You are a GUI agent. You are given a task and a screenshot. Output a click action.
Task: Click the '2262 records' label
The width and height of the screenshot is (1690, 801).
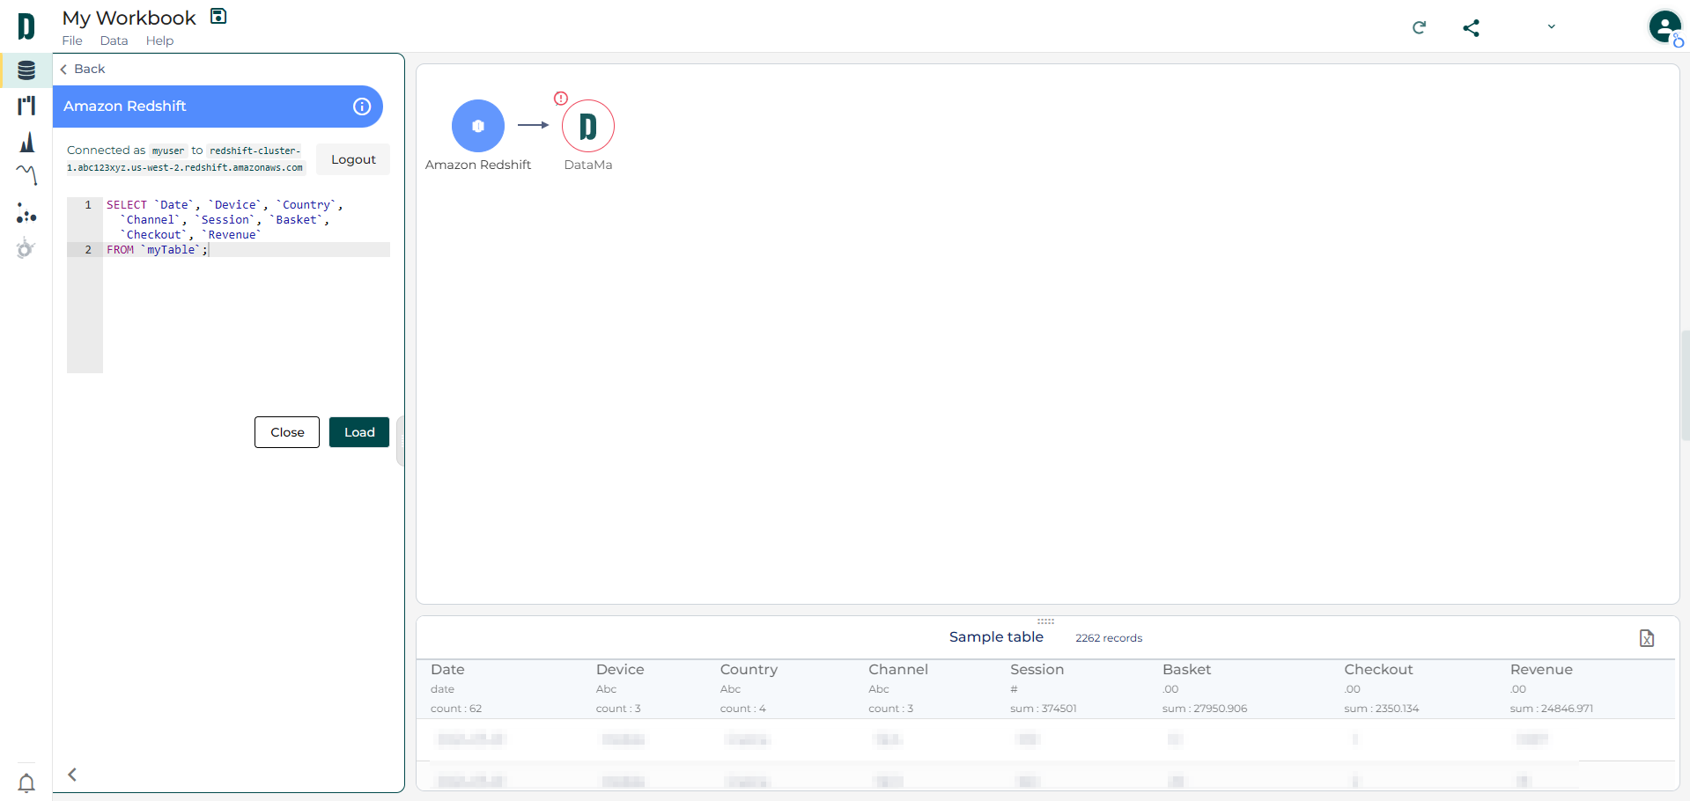(1109, 638)
